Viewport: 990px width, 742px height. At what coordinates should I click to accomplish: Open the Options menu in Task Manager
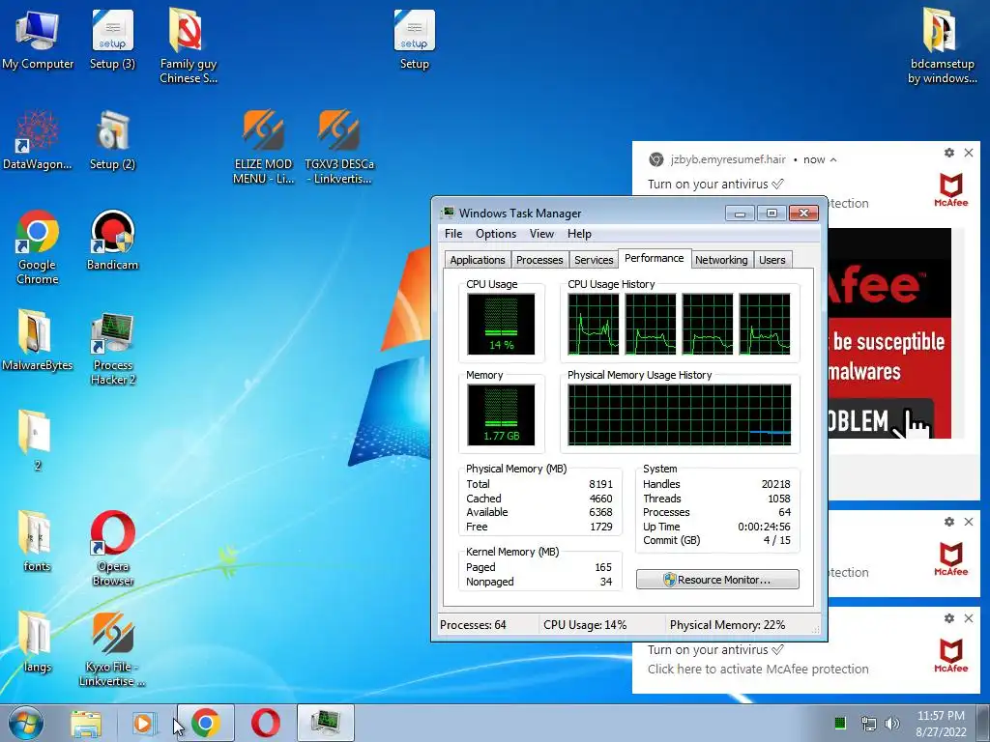(496, 234)
